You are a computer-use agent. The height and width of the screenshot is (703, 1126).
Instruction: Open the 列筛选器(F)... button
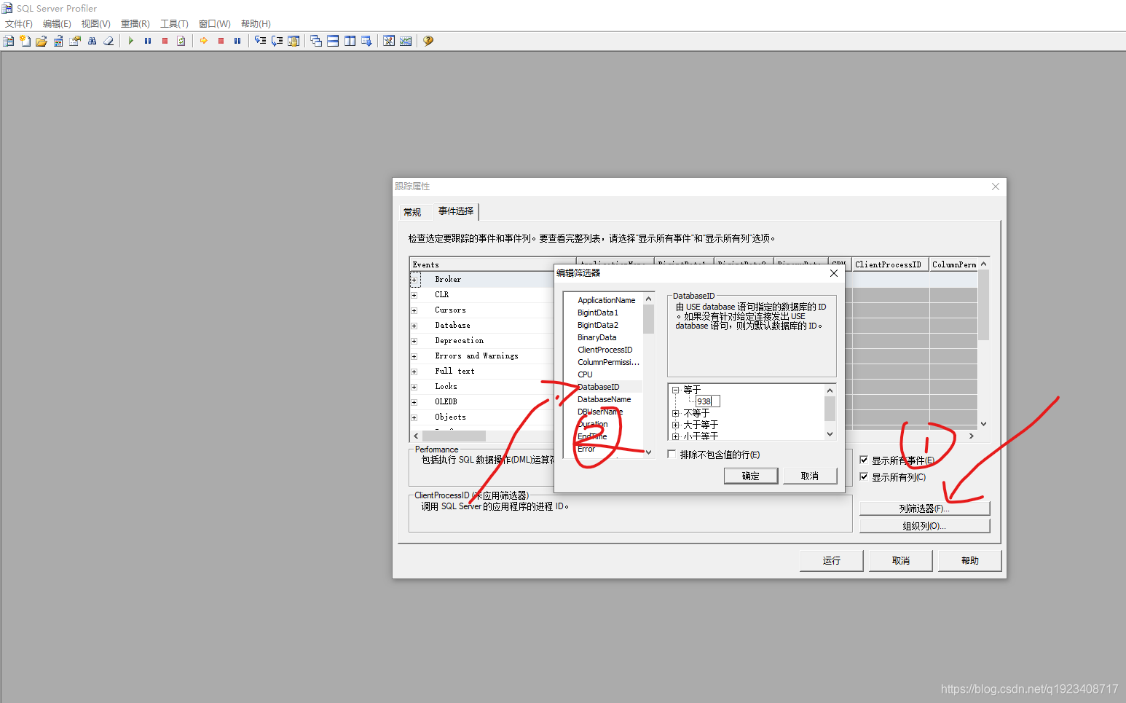coord(924,508)
